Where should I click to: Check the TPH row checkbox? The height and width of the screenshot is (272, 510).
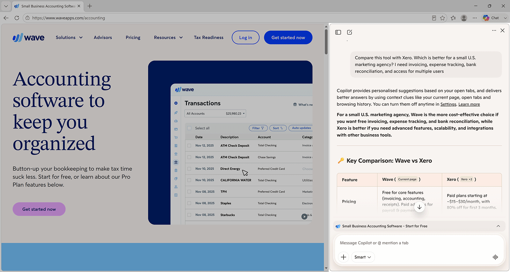coord(189,192)
